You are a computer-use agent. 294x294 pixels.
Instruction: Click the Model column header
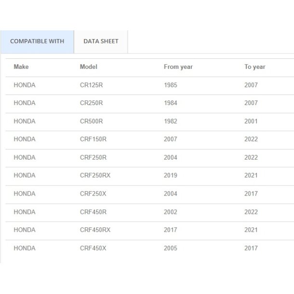pyautogui.click(x=88, y=67)
